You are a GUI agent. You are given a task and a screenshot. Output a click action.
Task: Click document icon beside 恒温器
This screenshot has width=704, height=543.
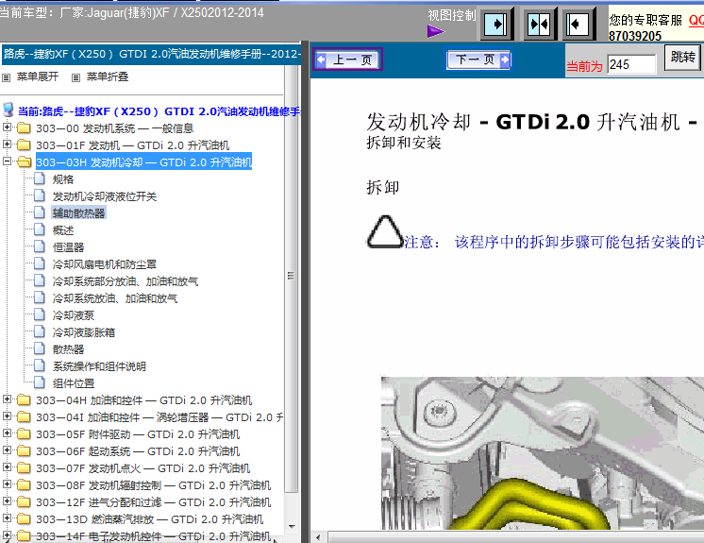point(40,246)
